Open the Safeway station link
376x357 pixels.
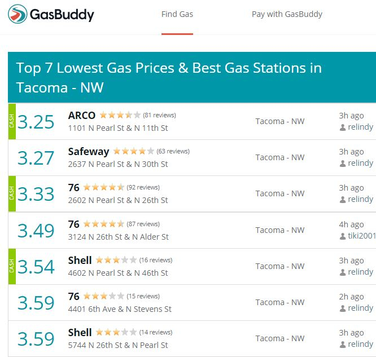(x=89, y=152)
